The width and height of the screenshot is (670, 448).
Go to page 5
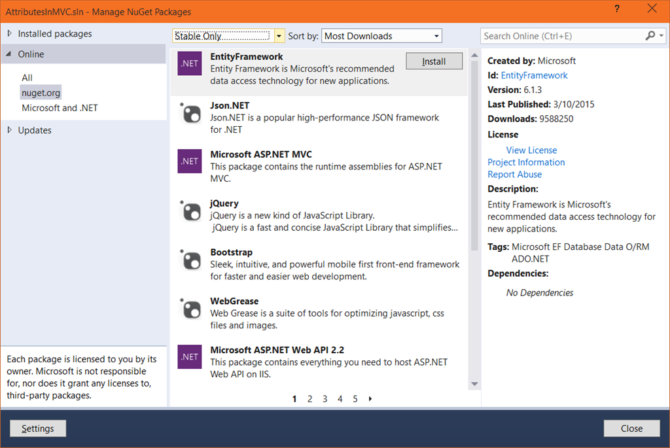click(355, 399)
